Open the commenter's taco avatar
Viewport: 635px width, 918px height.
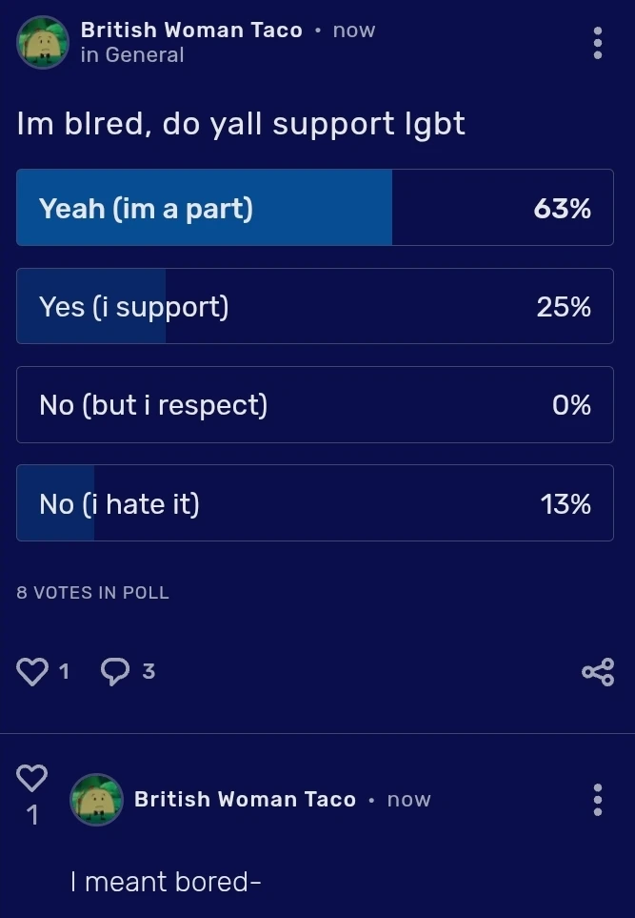pyautogui.click(x=96, y=800)
